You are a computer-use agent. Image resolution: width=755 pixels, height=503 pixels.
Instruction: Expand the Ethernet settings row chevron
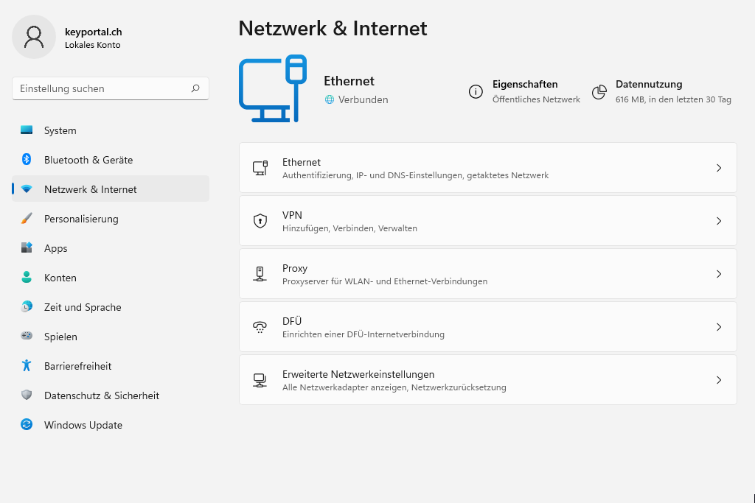coord(719,168)
